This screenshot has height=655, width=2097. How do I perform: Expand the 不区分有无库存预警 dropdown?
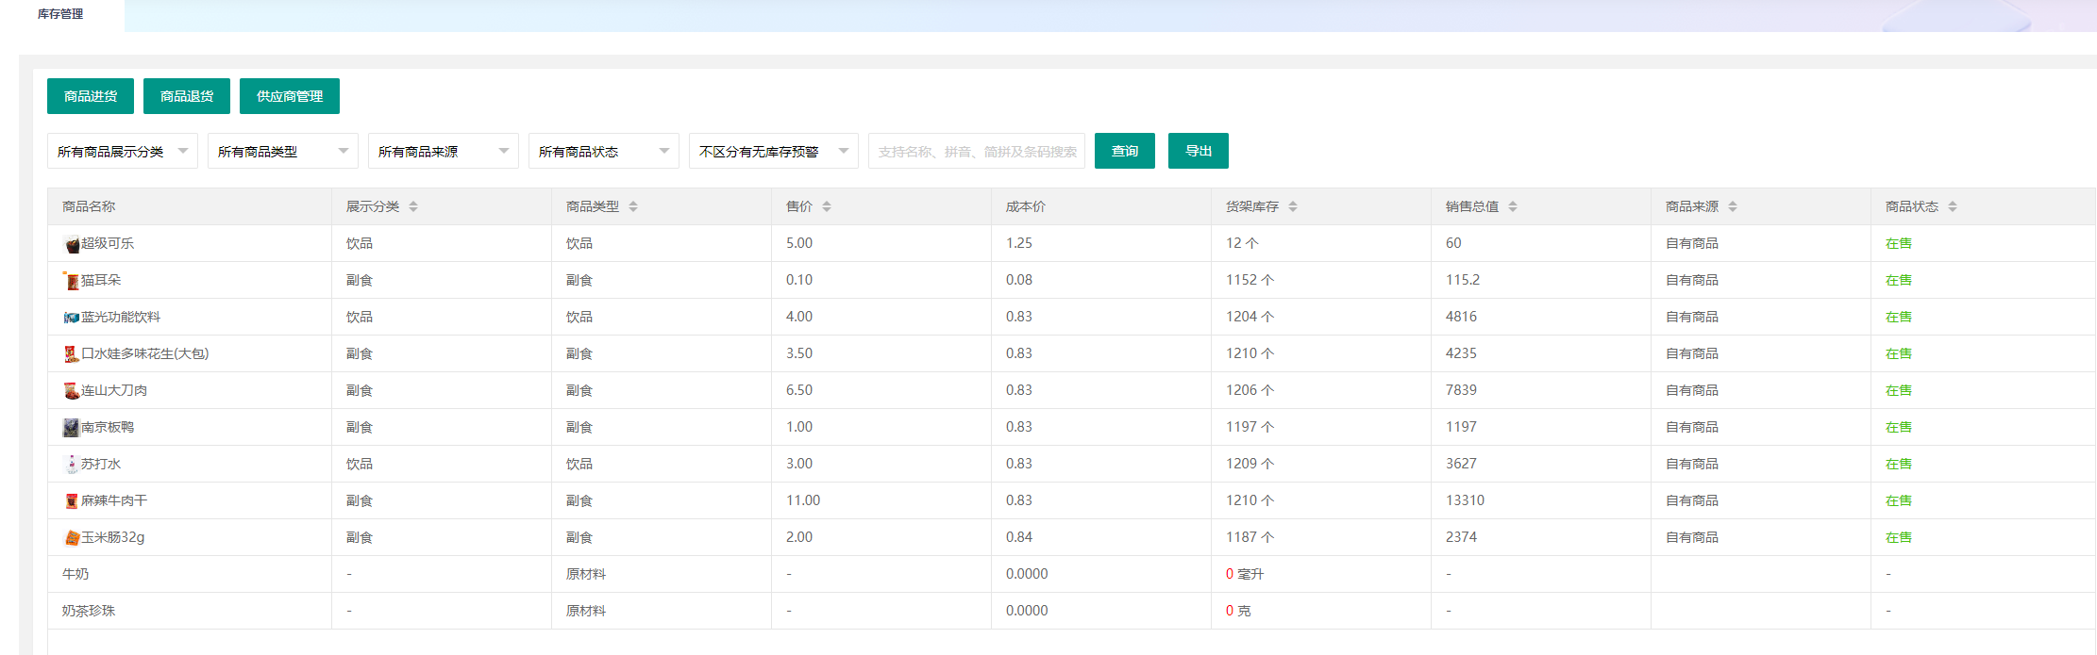click(773, 151)
